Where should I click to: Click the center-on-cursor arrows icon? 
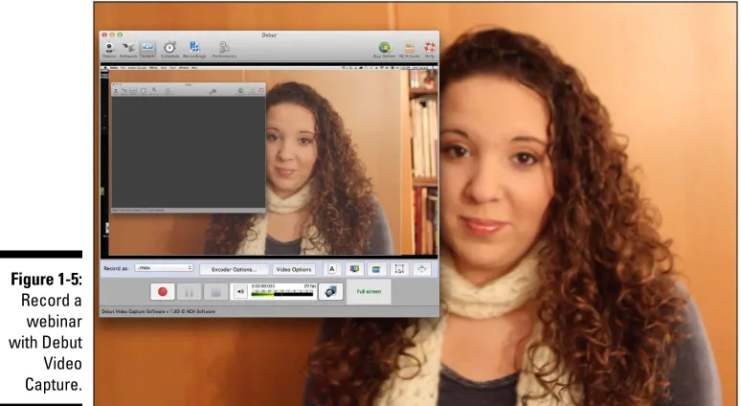click(x=421, y=269)
